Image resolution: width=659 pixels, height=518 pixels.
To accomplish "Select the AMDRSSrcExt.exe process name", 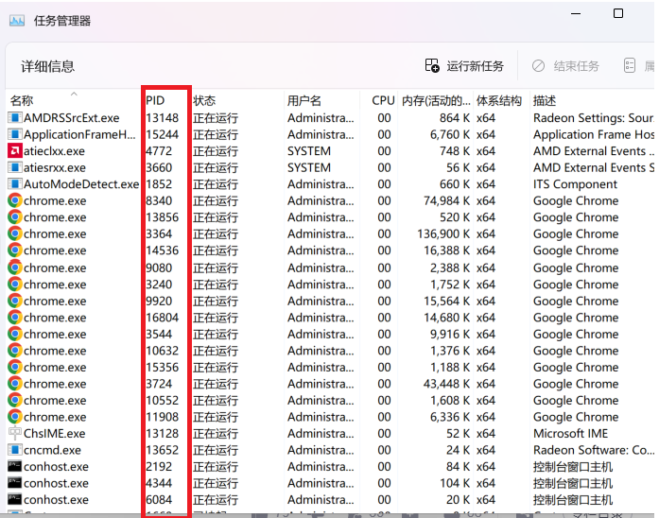I will pos(72,118).
